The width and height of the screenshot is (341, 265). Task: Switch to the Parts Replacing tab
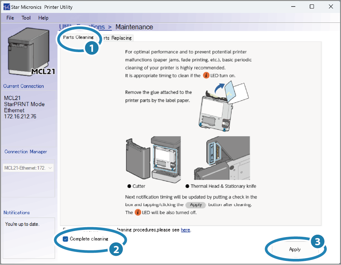point(117,38)
